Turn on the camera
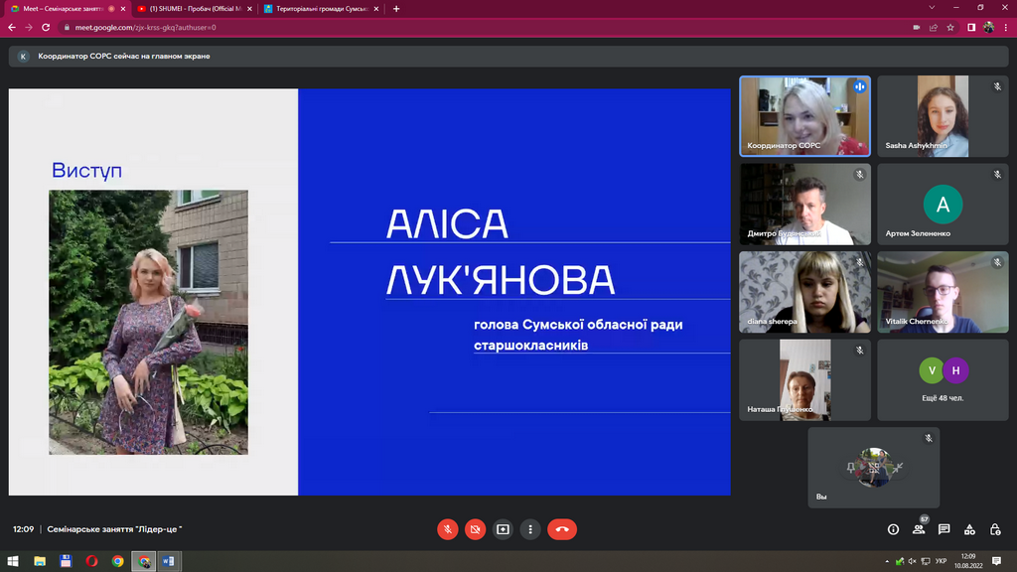 tap(476, 529)
